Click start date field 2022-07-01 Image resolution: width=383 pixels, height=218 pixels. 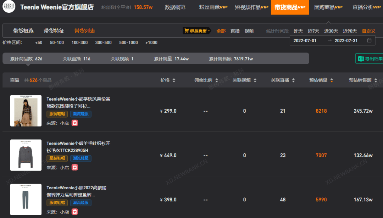tap(305, 40)
